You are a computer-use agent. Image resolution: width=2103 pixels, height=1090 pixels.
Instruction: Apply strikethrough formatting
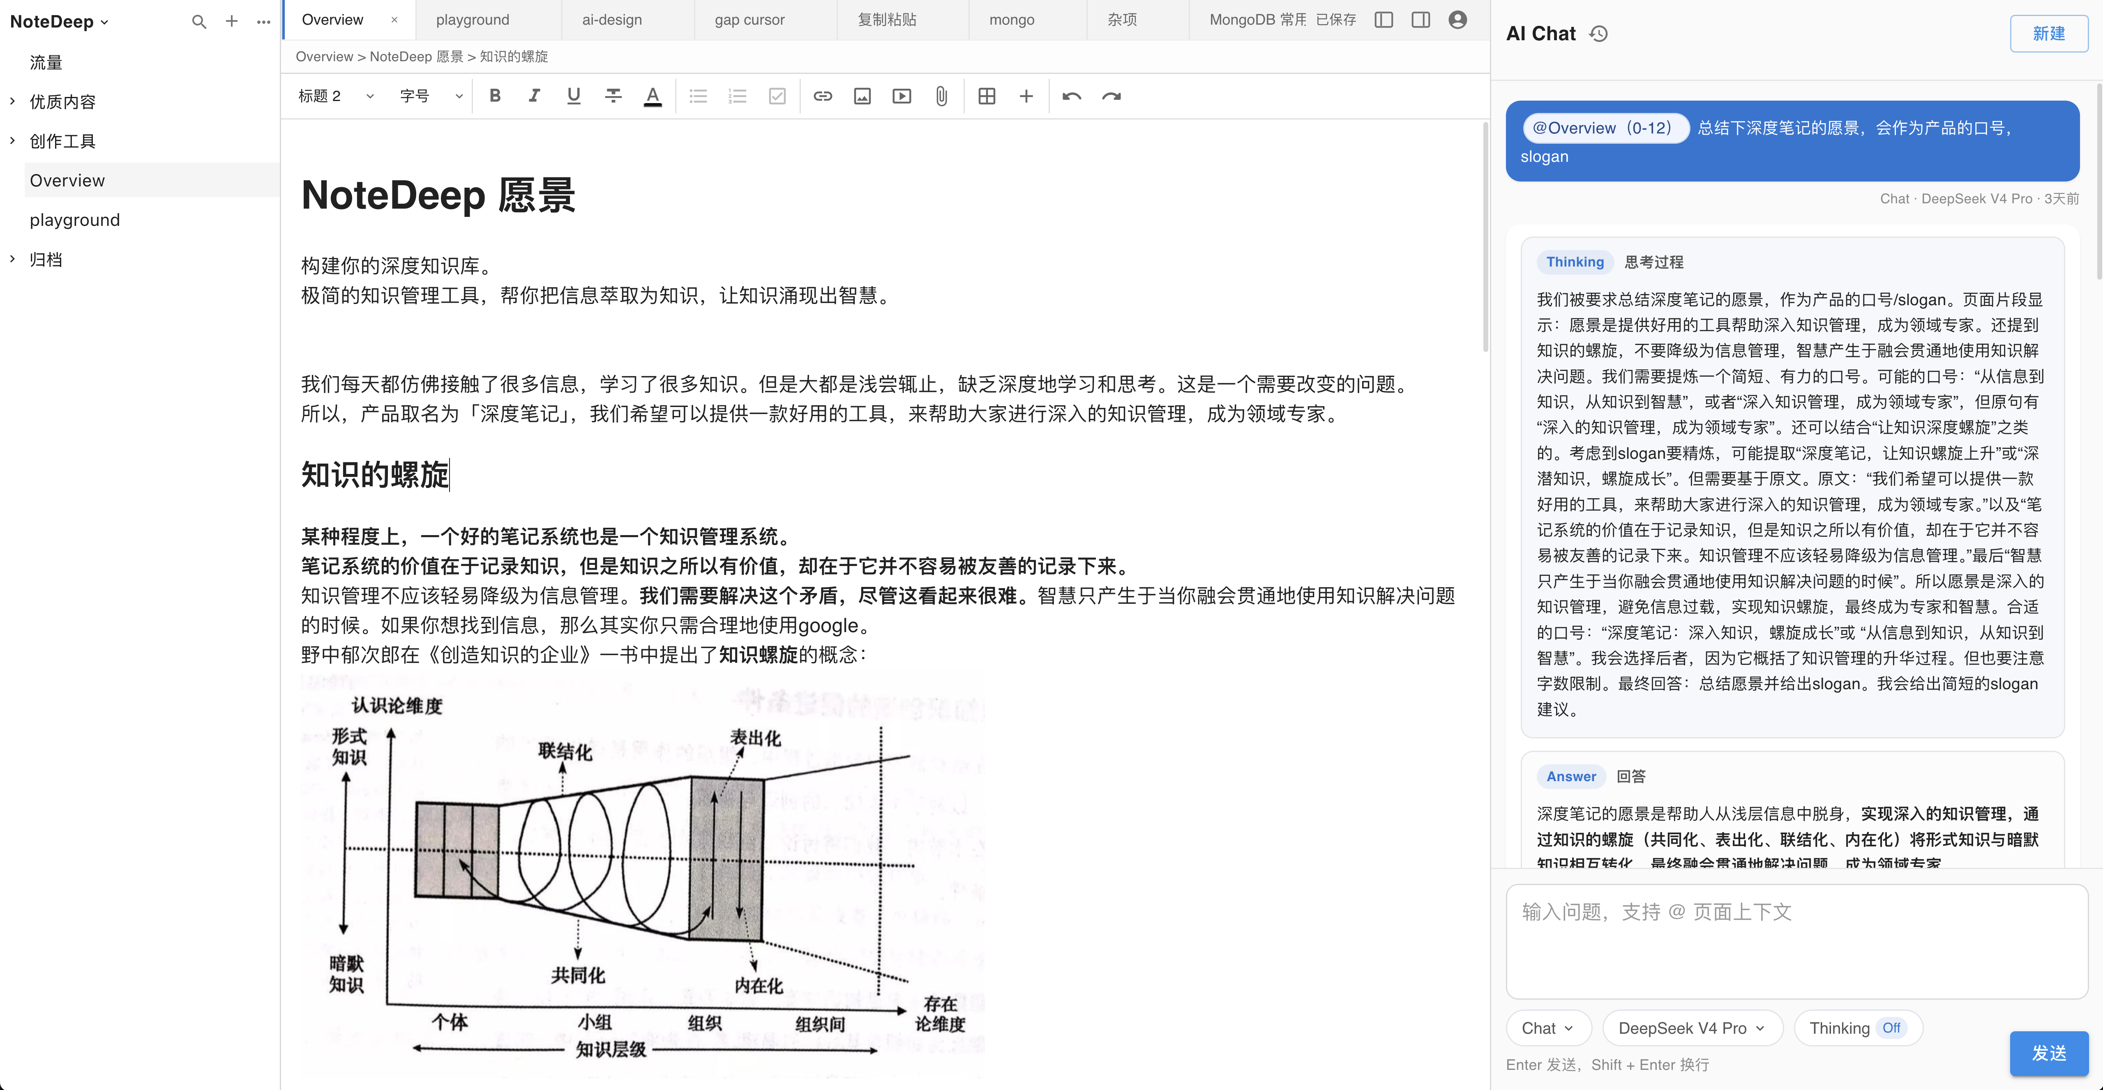(x=613, y=96)
